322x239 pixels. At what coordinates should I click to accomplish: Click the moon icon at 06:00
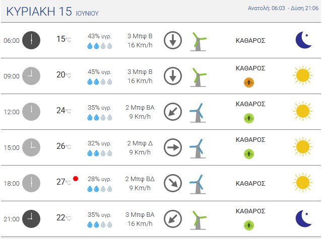click(x=303, y=40)
